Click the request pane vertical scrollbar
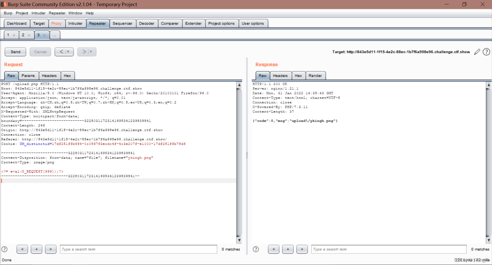The image size is (492, 265). pos(239,162)
